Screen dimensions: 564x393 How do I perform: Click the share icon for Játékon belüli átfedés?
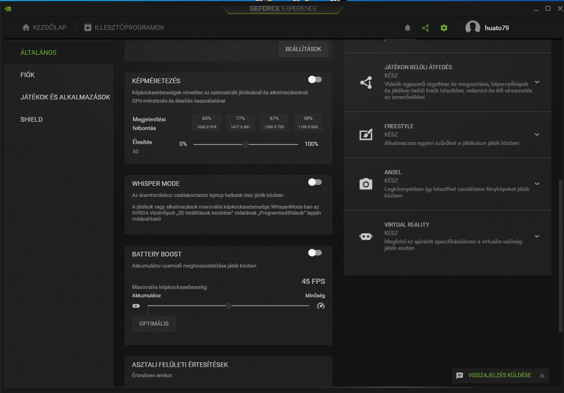(x=366, y=83)
